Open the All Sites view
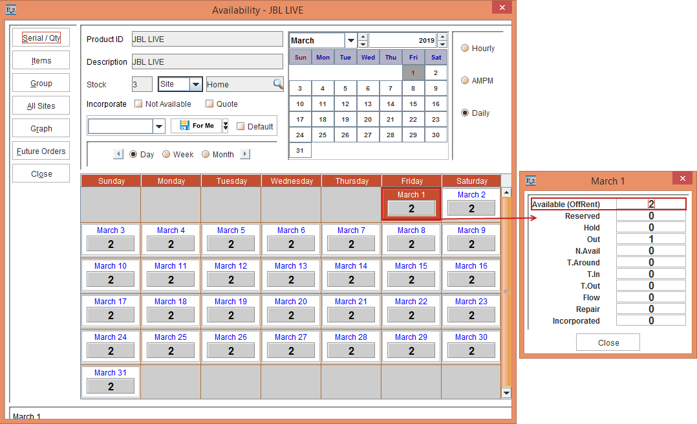The height and width of the screenshot is (424, 697). pyautogui.click(x=41, y=106)
